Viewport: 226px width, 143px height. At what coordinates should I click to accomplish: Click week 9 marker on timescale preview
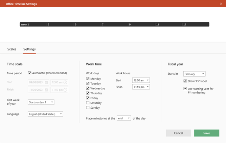click(130, 25)
